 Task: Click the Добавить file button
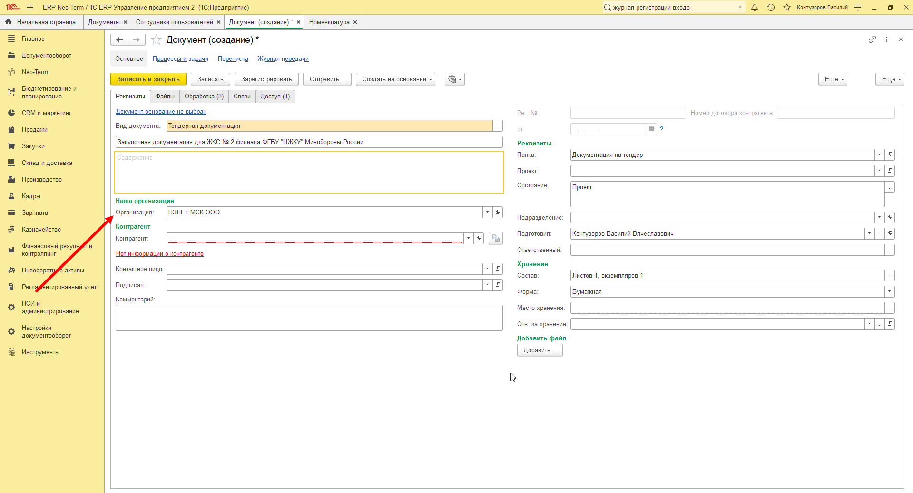pos(540,350)
